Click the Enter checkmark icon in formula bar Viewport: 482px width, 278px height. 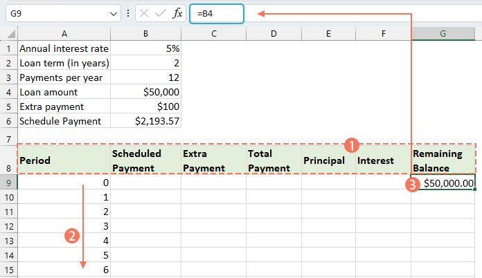[x=161, y=13]
